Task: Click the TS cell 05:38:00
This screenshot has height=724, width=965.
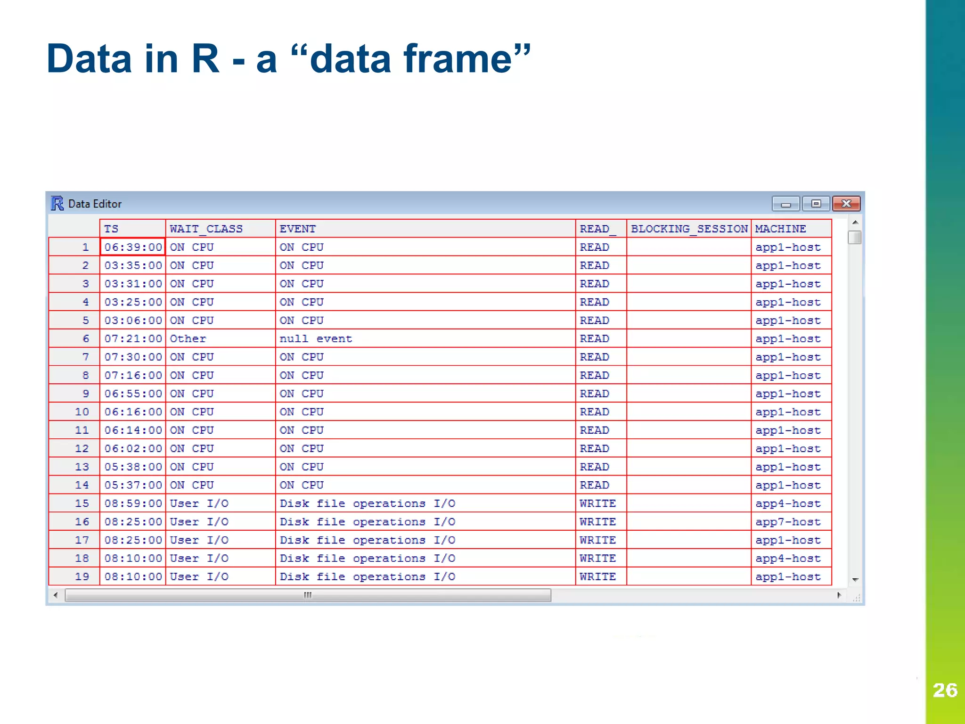Action: pyautogui.click(x=132, y=467)
